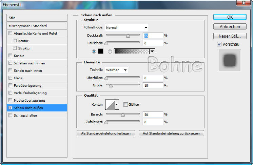Click the gradient preview bar
This screenshot has height=165, width=253.
coord(132,51)
